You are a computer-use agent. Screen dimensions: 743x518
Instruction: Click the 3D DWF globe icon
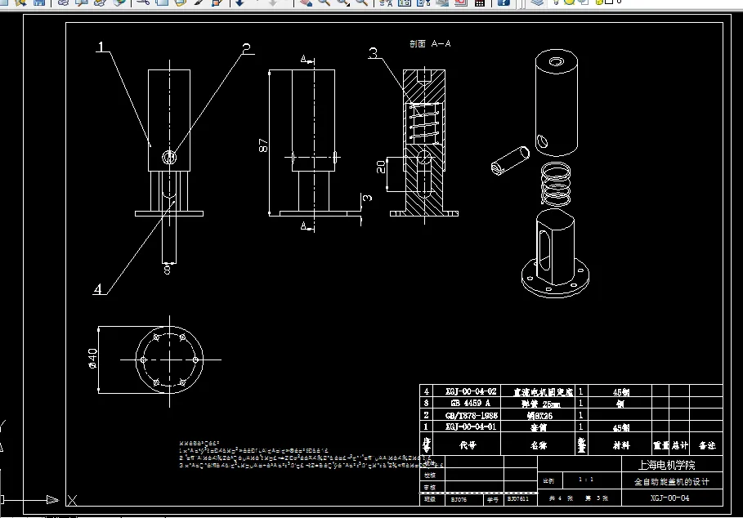[119, 2]
